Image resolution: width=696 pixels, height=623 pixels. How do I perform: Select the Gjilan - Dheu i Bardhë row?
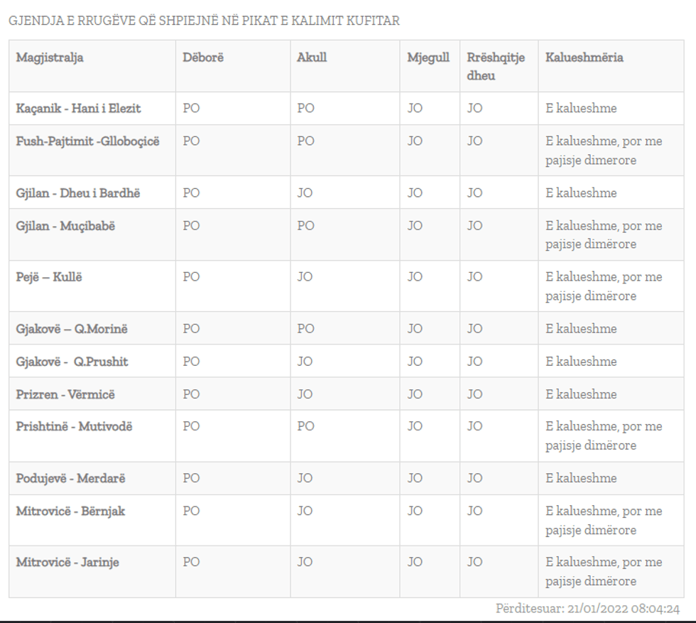click(x=78, y=193)
